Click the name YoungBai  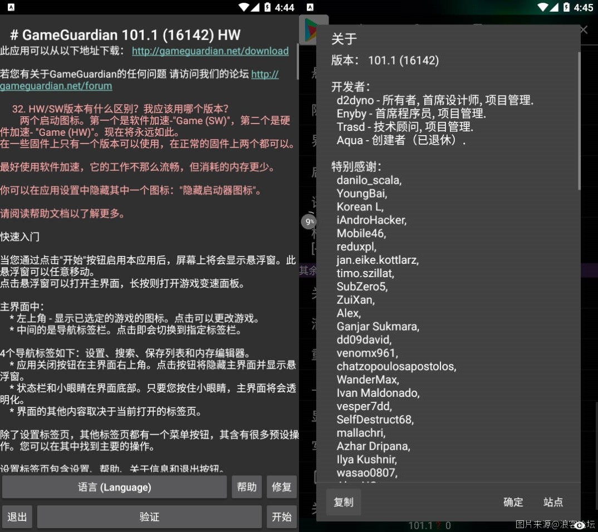point(362,194)
